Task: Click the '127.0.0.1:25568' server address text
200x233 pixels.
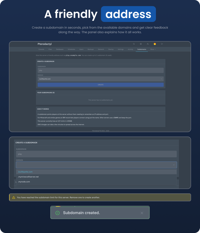Action: (65, 121)
